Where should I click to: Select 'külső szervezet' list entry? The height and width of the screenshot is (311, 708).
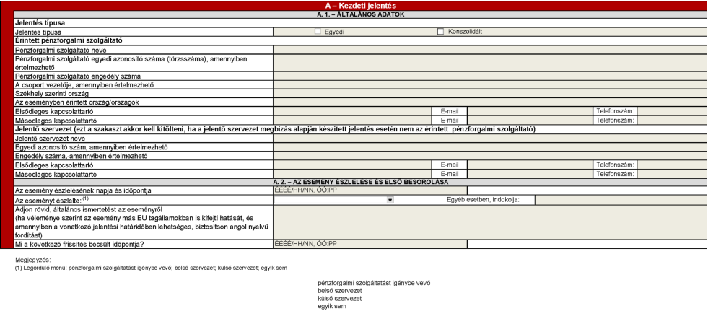pos(339,298)
